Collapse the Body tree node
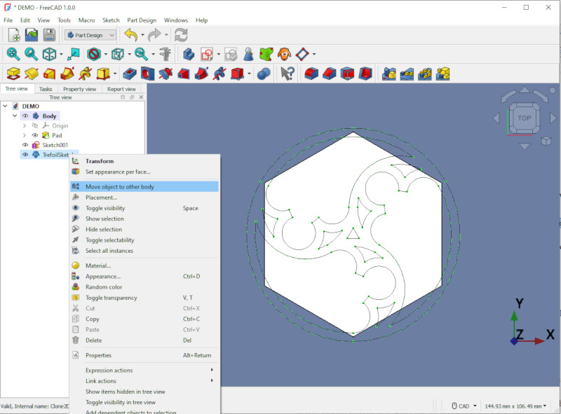Image resolution: width=561 pixels, height=414 pixels. pos(15,116)
